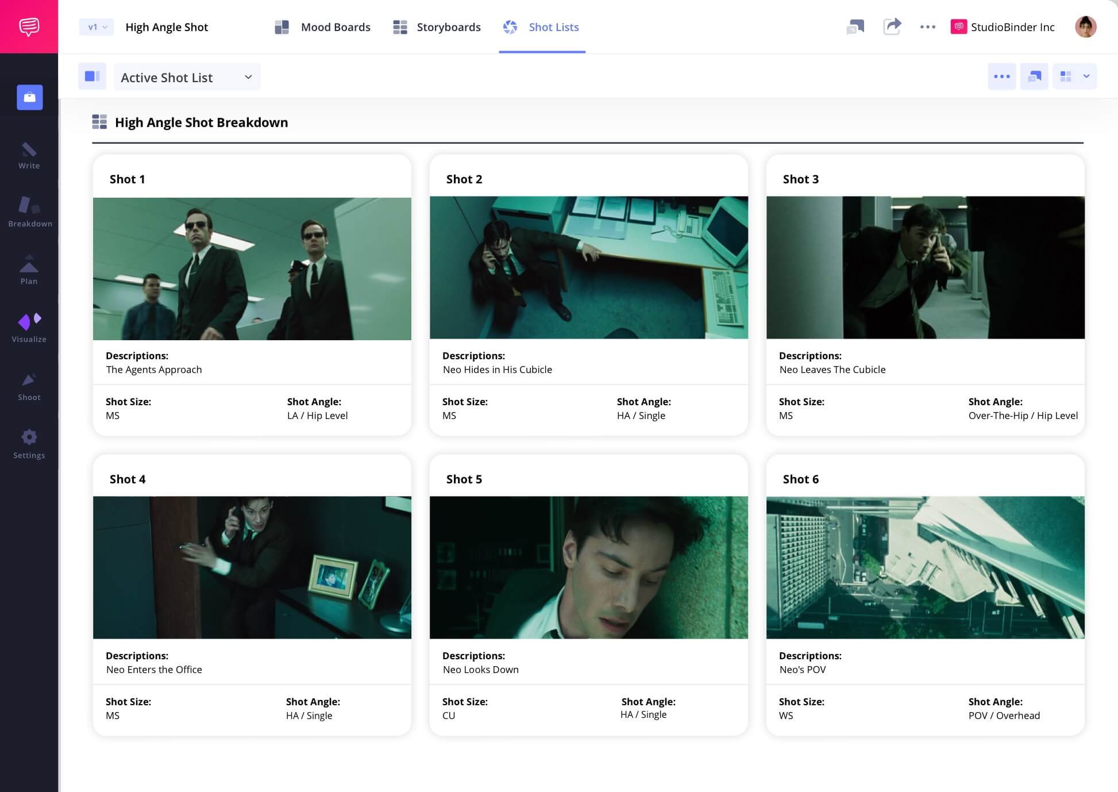Open StudioBinder Inc company link
The image size is (1118, 792).
pos(1003,27)
